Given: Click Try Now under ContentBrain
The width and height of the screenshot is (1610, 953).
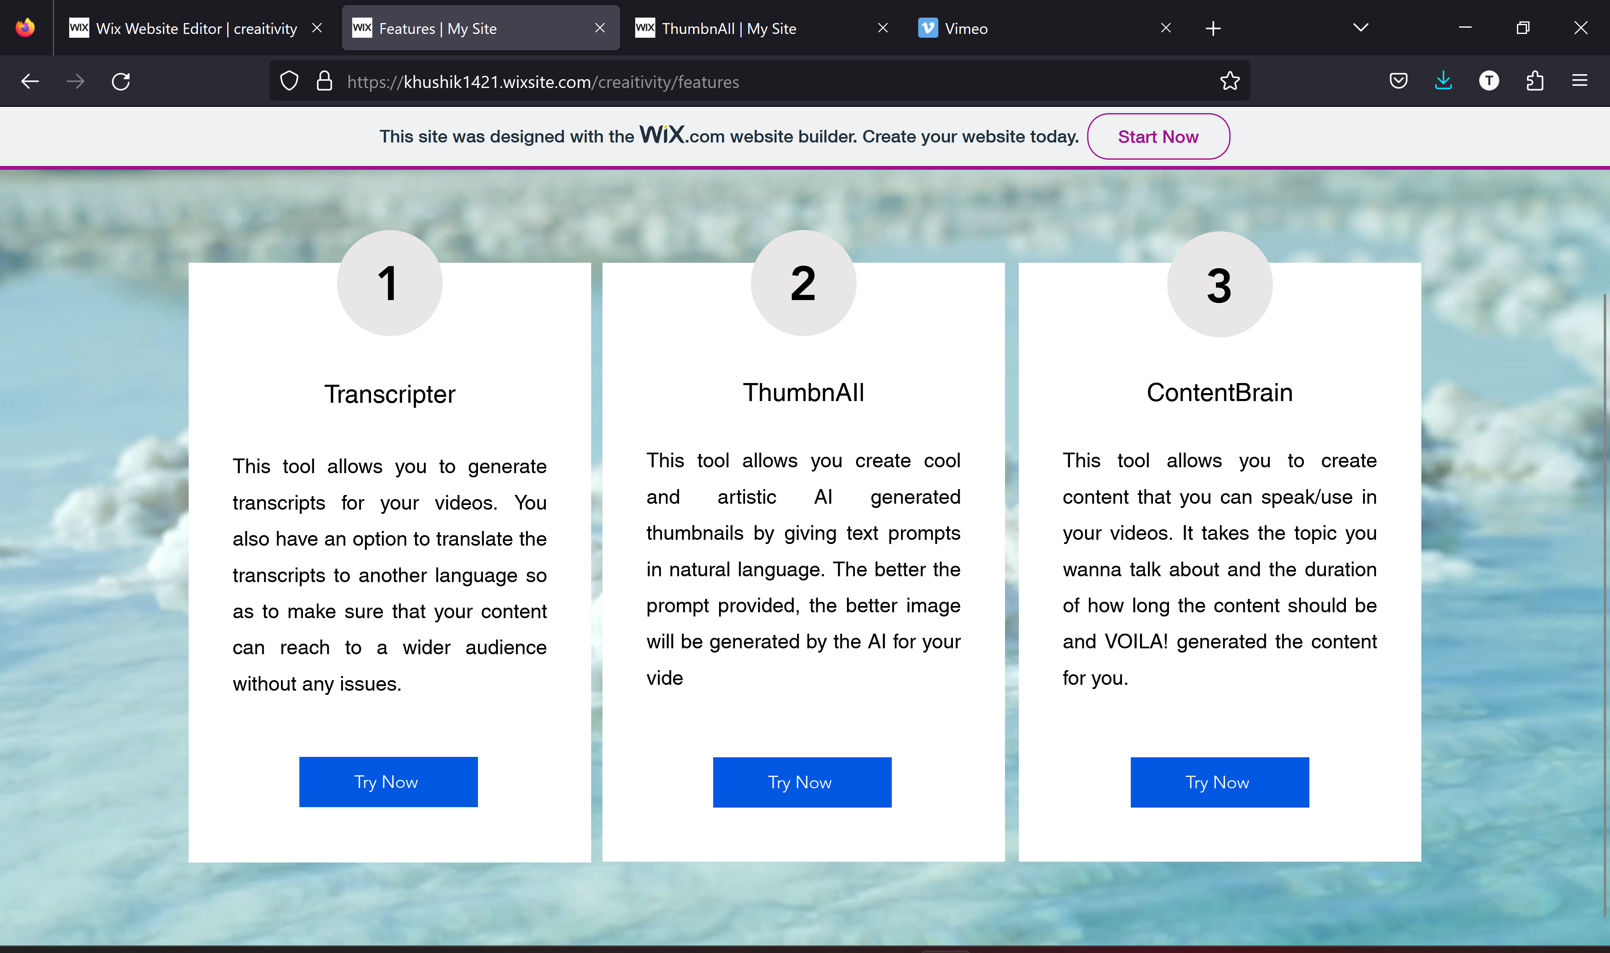Looking at the screenshot, I should 1219,782.
